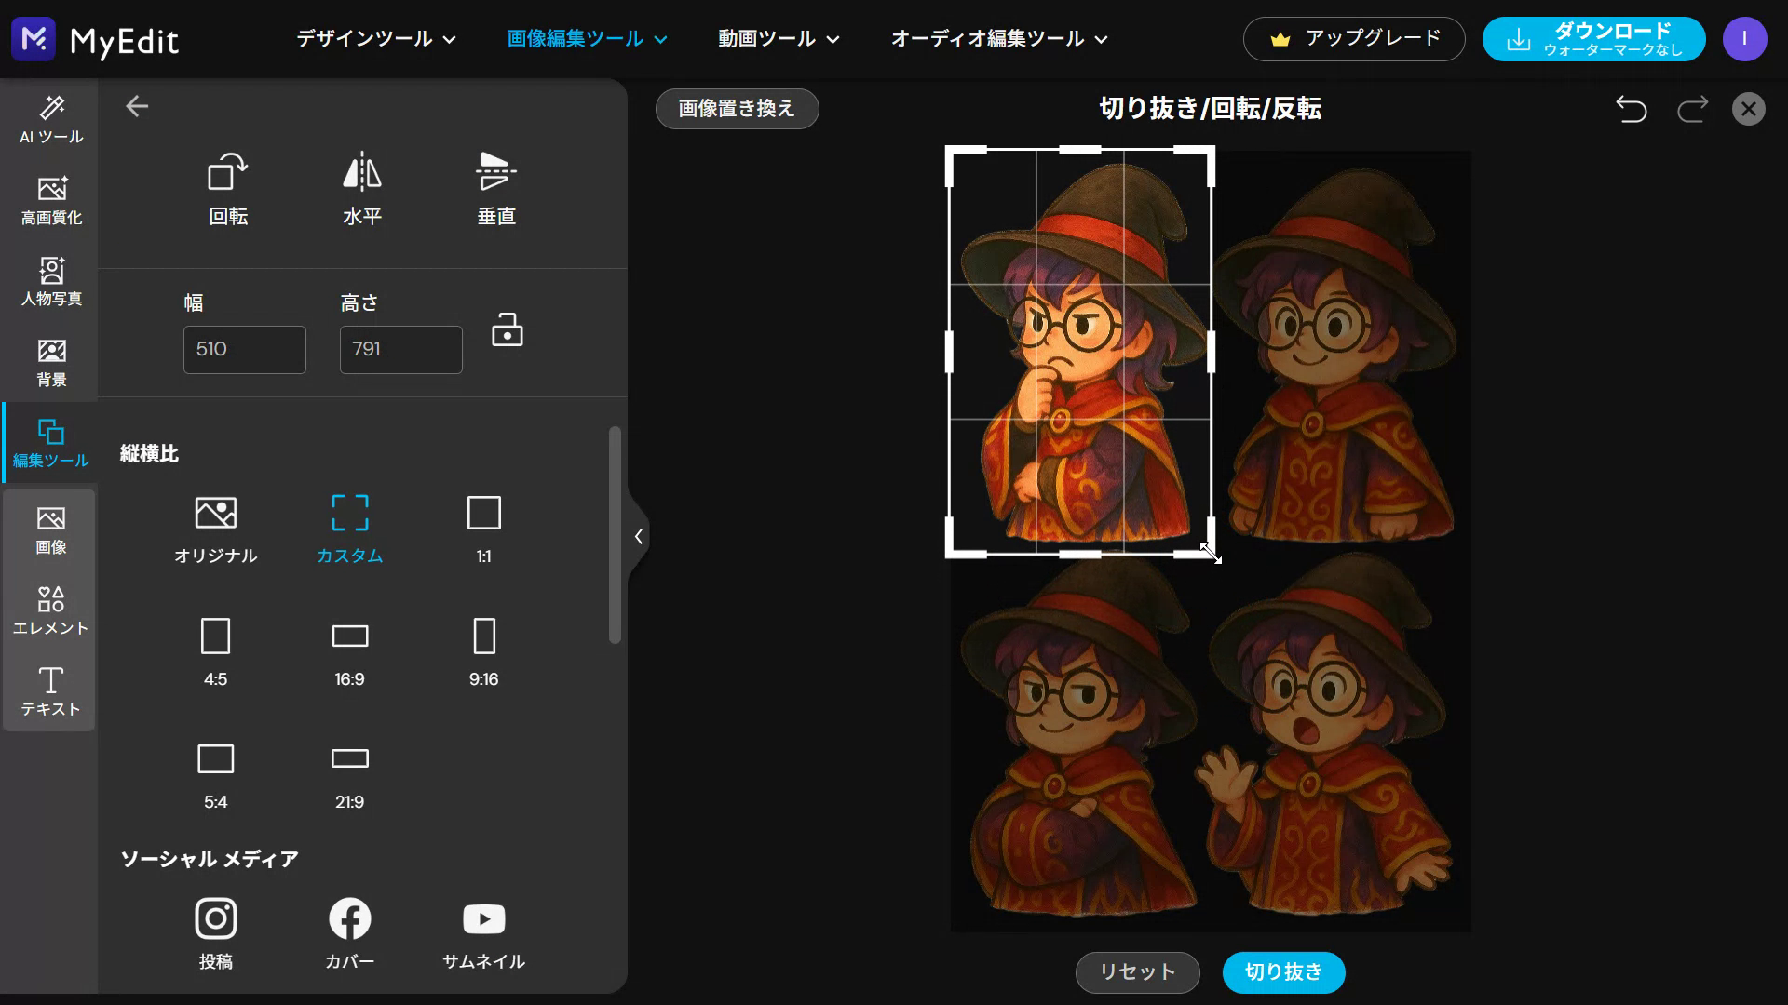Switch to the テキスト sidebar tab
Image resolution: width=1788 pixels, height=1005 pixels.
pyautogui.click(x=51, y=691)
